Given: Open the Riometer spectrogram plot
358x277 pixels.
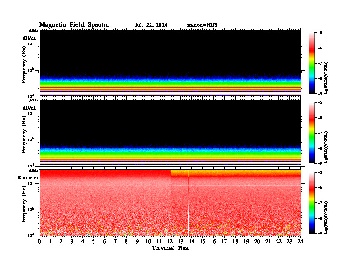Looking at the screenshot, I should click(x=170, y=203).
